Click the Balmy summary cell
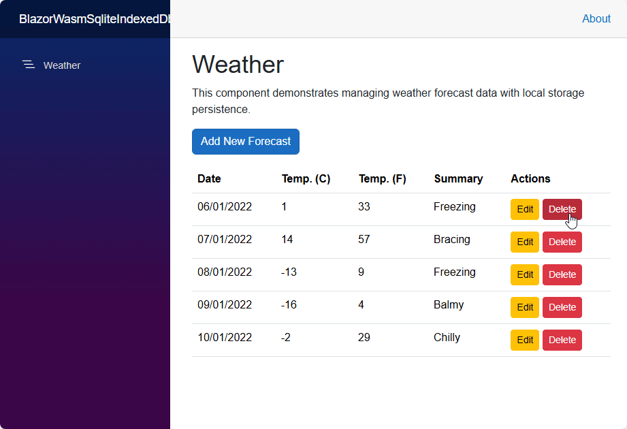Image resolution: width=627 pixels, height=429 pixels. pyautogui.click(x=449, y=305)
